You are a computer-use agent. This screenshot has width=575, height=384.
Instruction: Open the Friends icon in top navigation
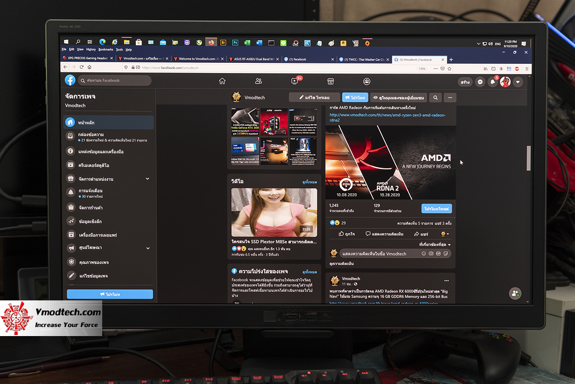pyautogui.click(x=259, y=81)
